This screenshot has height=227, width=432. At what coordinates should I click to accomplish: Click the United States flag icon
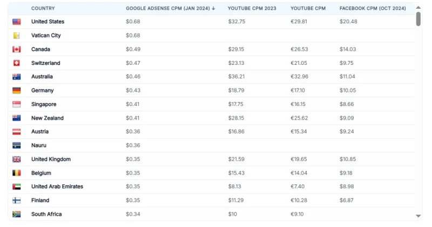(17, 22)
